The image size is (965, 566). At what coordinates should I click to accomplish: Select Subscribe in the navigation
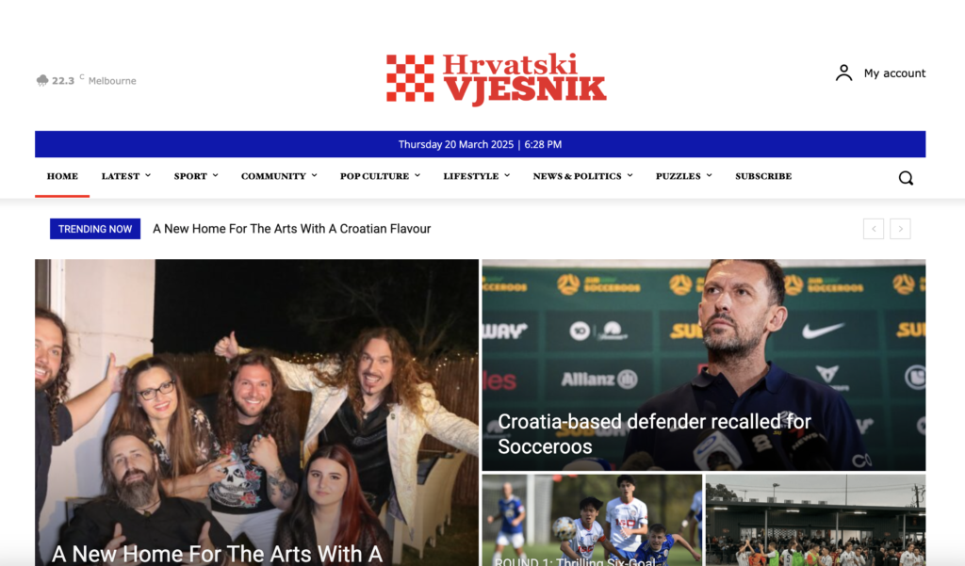[x=763, y=176]
